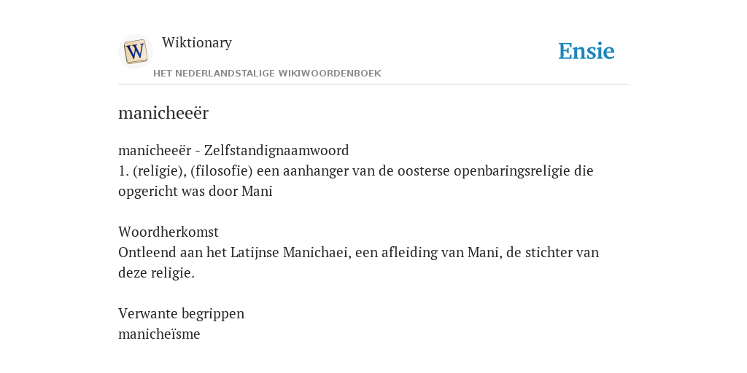
Task: Open the Ensie logo link
Action: (586, 52)
